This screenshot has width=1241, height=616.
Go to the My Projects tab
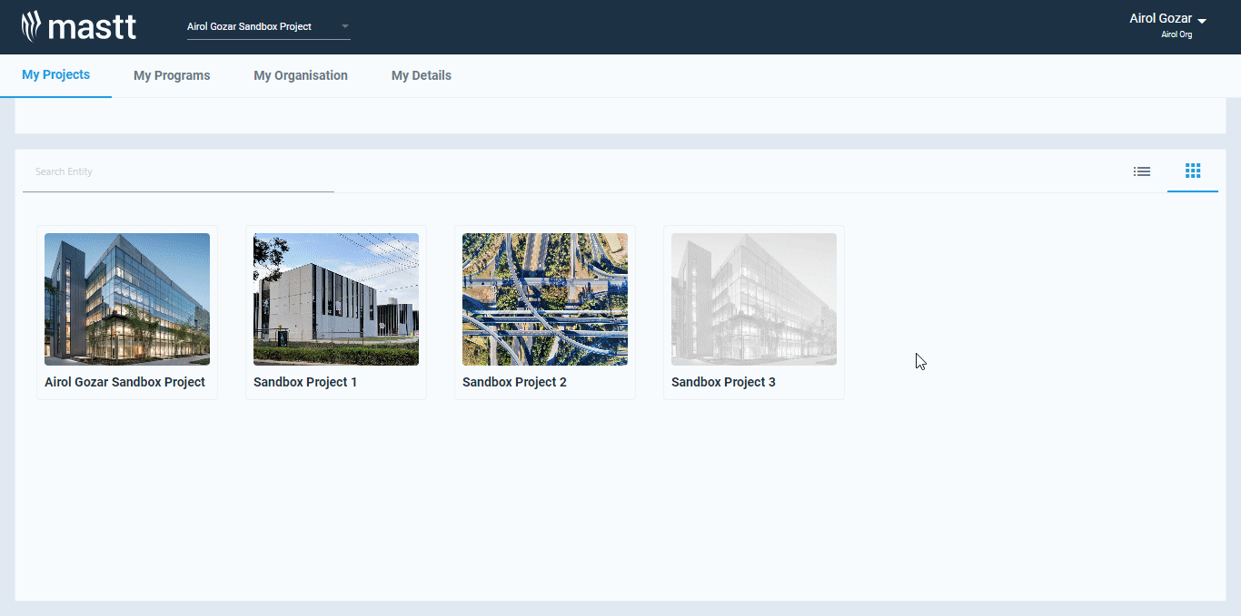coord(55,75)
